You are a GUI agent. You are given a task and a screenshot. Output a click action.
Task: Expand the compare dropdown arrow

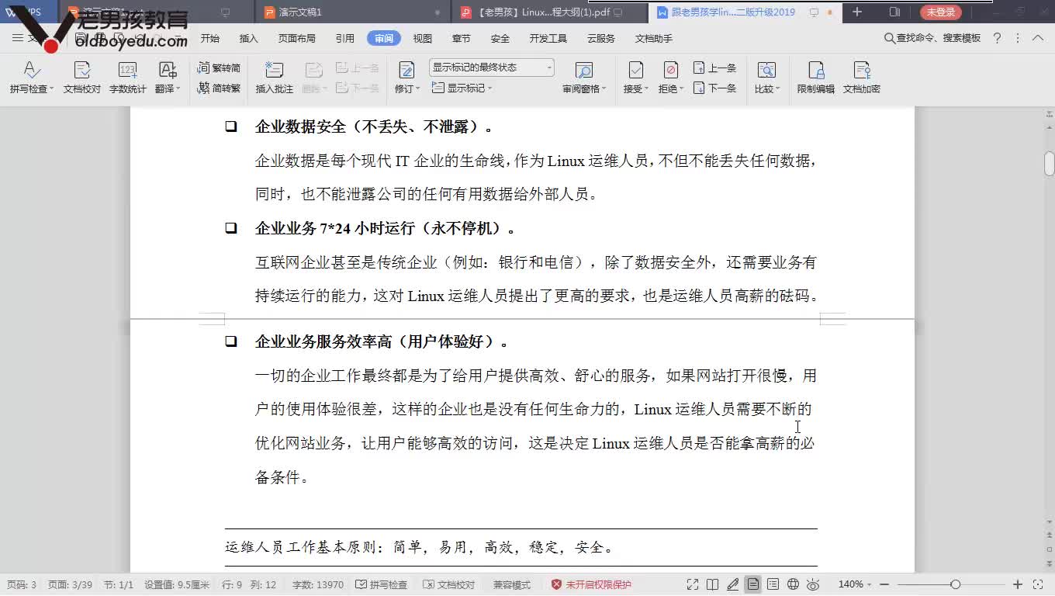pos(777,89)
